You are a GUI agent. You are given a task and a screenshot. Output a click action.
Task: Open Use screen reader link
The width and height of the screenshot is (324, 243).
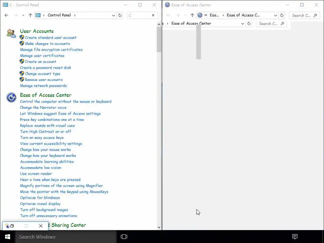(36, 174)
